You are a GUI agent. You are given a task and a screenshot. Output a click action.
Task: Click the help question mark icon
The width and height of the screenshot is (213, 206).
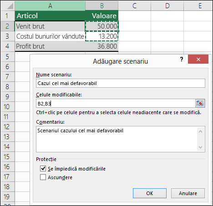pyautogui.click(x=182, y=59)
